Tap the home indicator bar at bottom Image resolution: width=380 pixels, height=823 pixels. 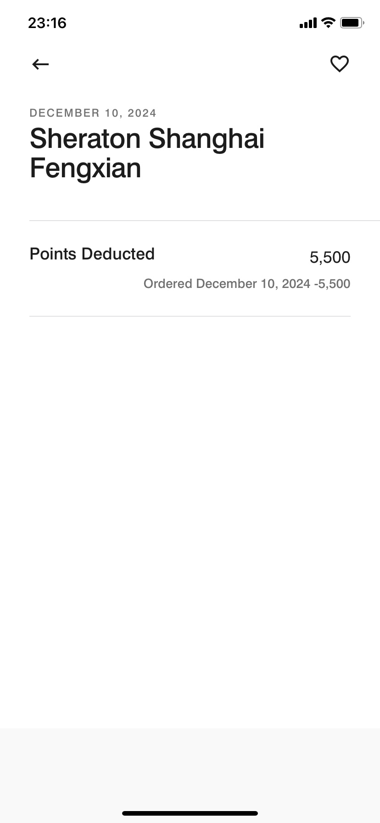190,813
